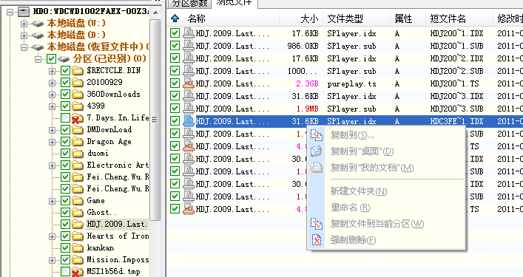Click the file icon of the 1.9MB HDJ200~3.SUB file
The height and width of the screenshot is (277, 523).
189,109
